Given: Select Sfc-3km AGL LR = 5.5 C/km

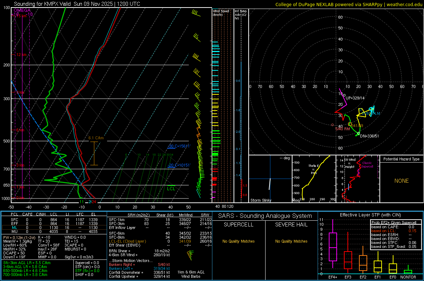Looking at the screenshot, I should (x=27, y=263).
